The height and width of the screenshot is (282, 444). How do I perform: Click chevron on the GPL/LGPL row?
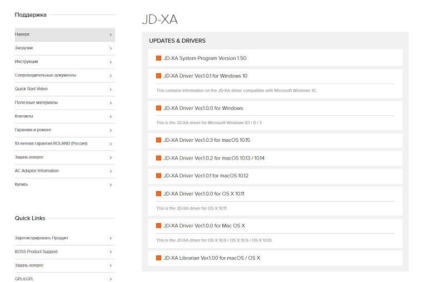coord(111,279)
